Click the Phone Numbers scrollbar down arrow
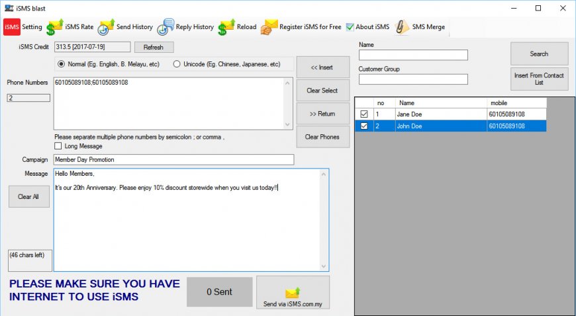 tap(287, 124)
